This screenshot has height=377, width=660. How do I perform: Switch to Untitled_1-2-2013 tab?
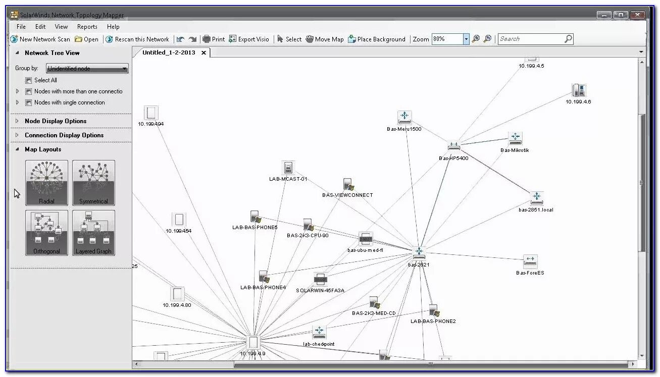[x=169, y=52]
